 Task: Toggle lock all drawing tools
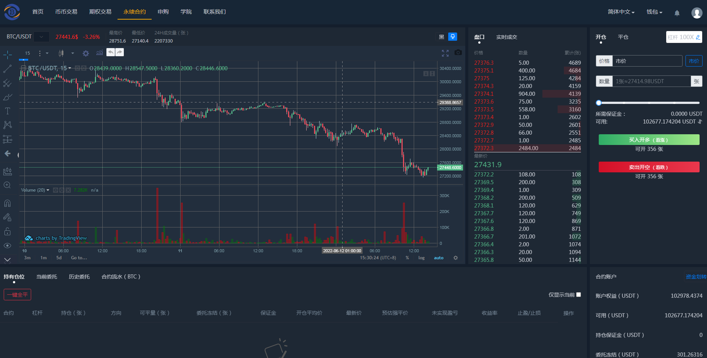[7, 232]
